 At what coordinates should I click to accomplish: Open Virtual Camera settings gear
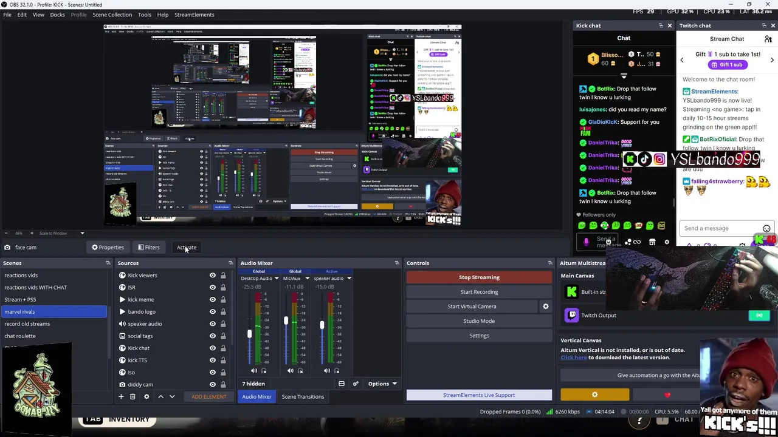(546, 307)
